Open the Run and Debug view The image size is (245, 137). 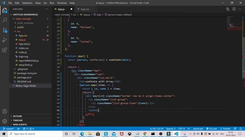pyautogui.click(x=5, y=40)
